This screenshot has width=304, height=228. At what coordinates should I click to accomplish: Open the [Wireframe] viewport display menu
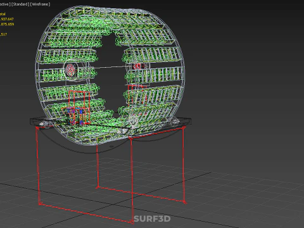[x=40, y=4]
